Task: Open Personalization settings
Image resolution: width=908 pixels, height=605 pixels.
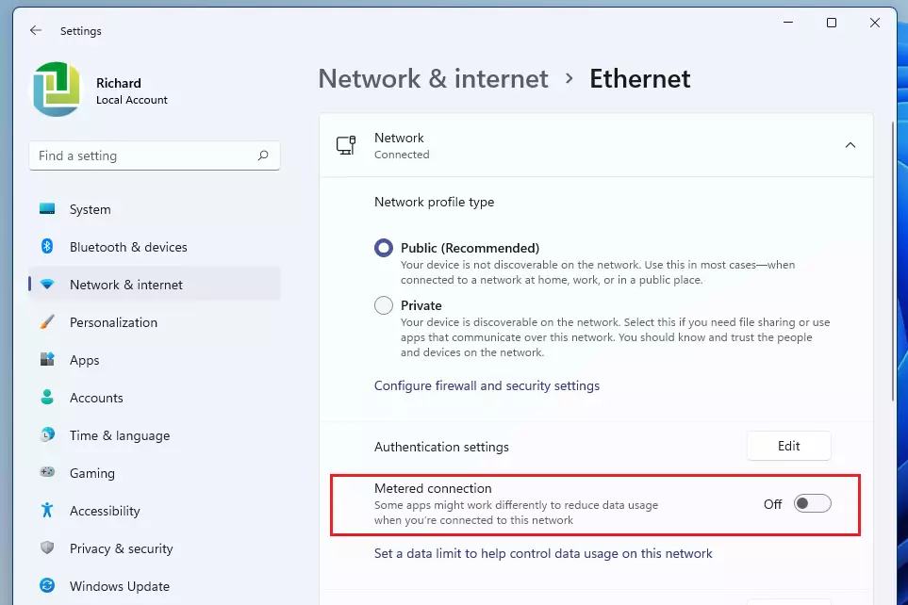Action: pyautogui.click(x=113, y=322)
